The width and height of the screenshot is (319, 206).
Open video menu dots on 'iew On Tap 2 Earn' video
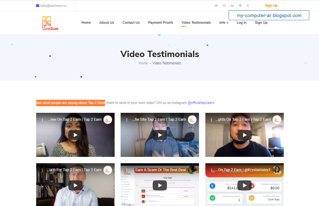(42, 120)
